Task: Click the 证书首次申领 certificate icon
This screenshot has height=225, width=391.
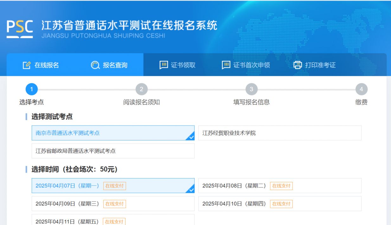Action: tap(226, 65)
